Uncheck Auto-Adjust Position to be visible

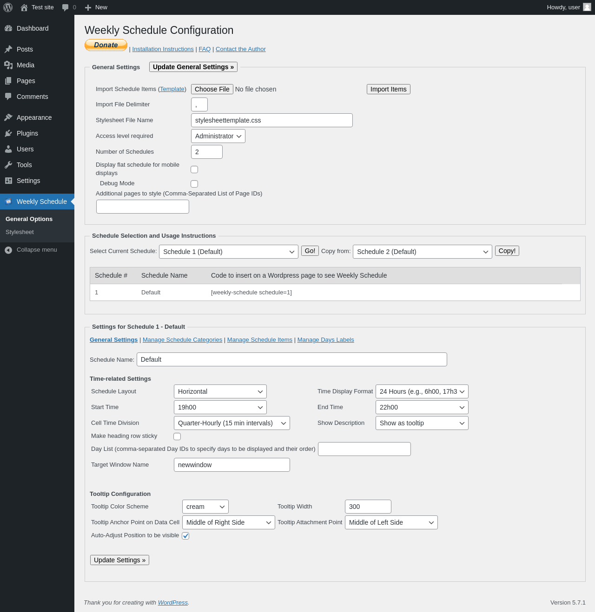point(185,536)
